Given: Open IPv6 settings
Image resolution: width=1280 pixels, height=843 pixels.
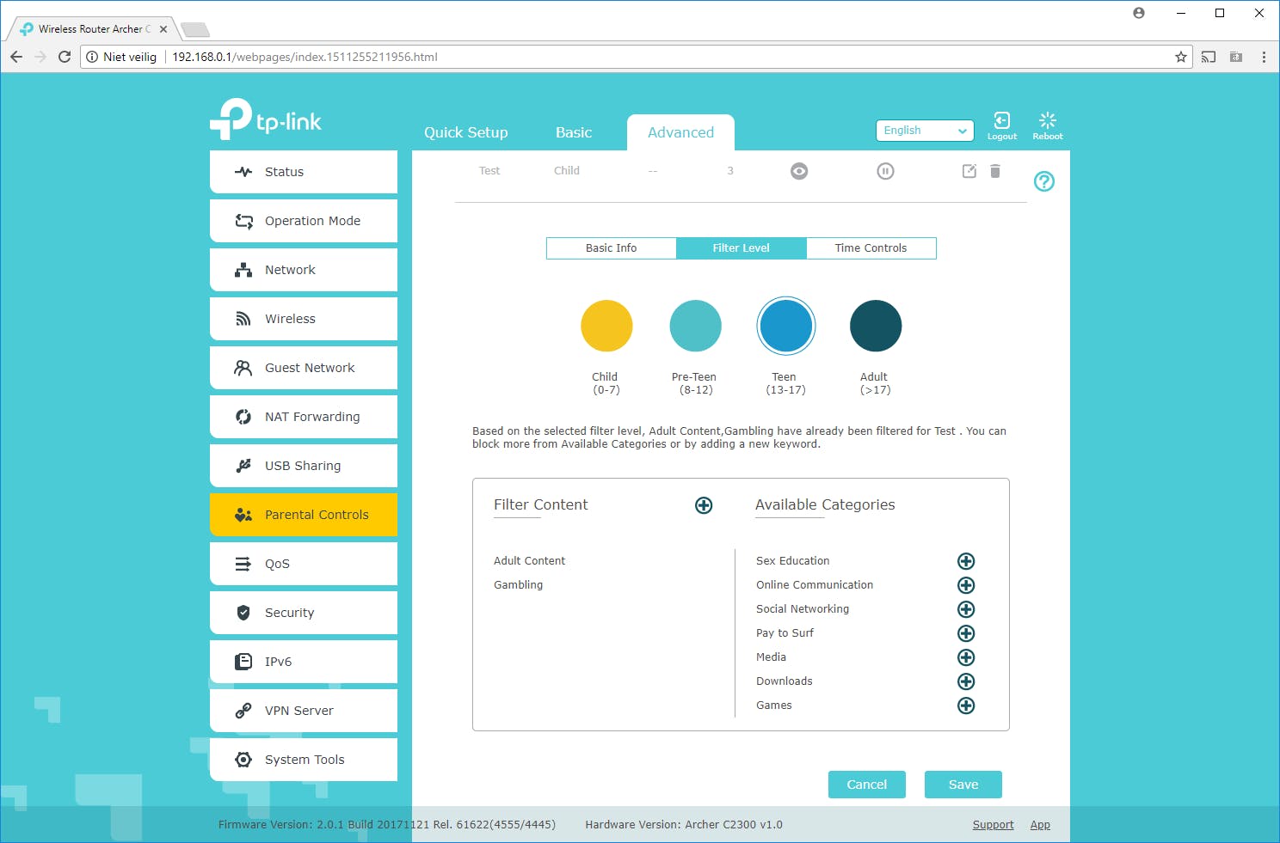Looking at the screenshot, I should coord(304,662).
